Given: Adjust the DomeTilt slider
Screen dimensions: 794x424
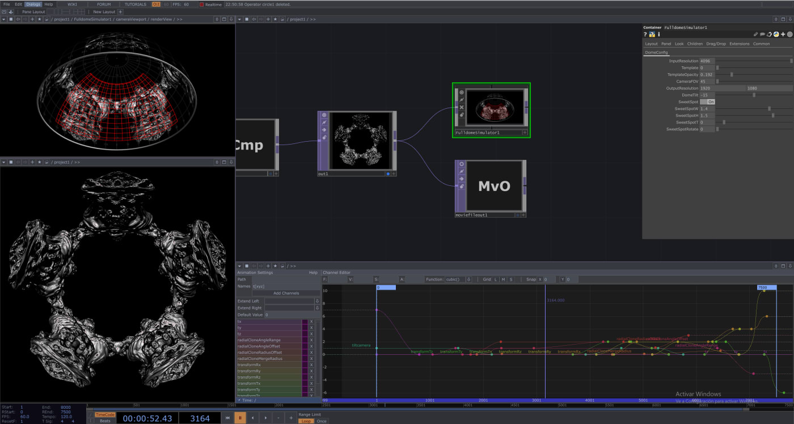Looking at the screenshot, I should point(754,95).
